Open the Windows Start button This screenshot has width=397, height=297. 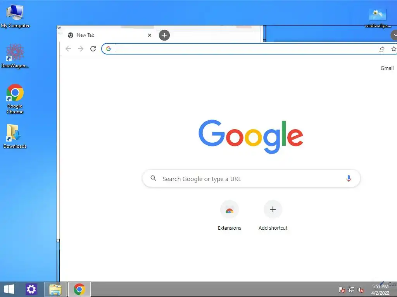point(9,289)
